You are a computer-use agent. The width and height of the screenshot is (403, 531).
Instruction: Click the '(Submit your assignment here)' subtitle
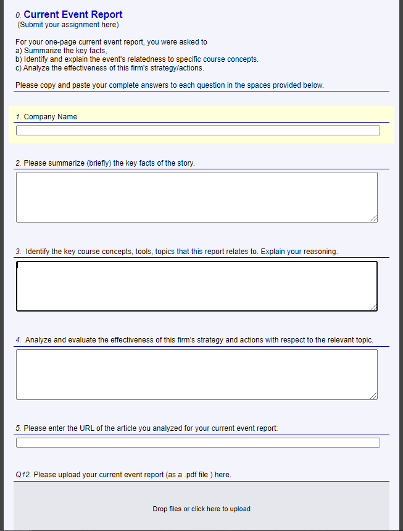tap(68, 25)
